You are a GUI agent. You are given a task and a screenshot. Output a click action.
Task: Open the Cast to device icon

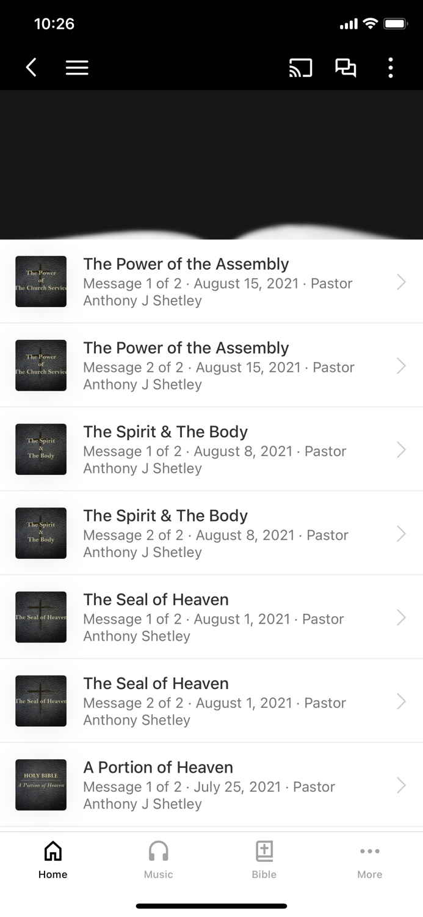[x=300, y=67]
